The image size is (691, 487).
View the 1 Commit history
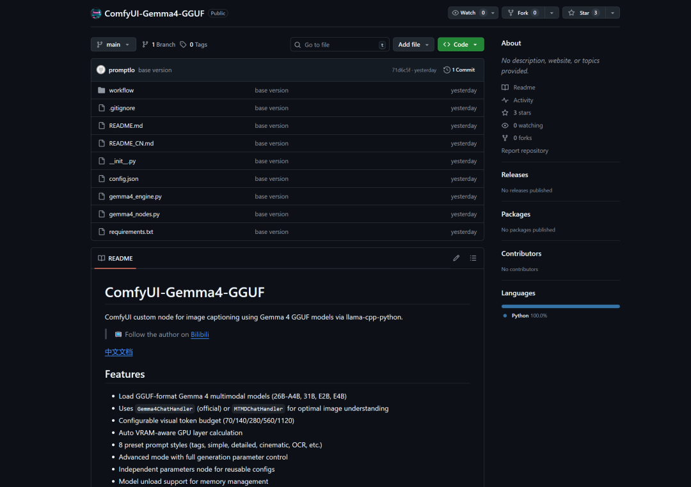pos(459,70)
